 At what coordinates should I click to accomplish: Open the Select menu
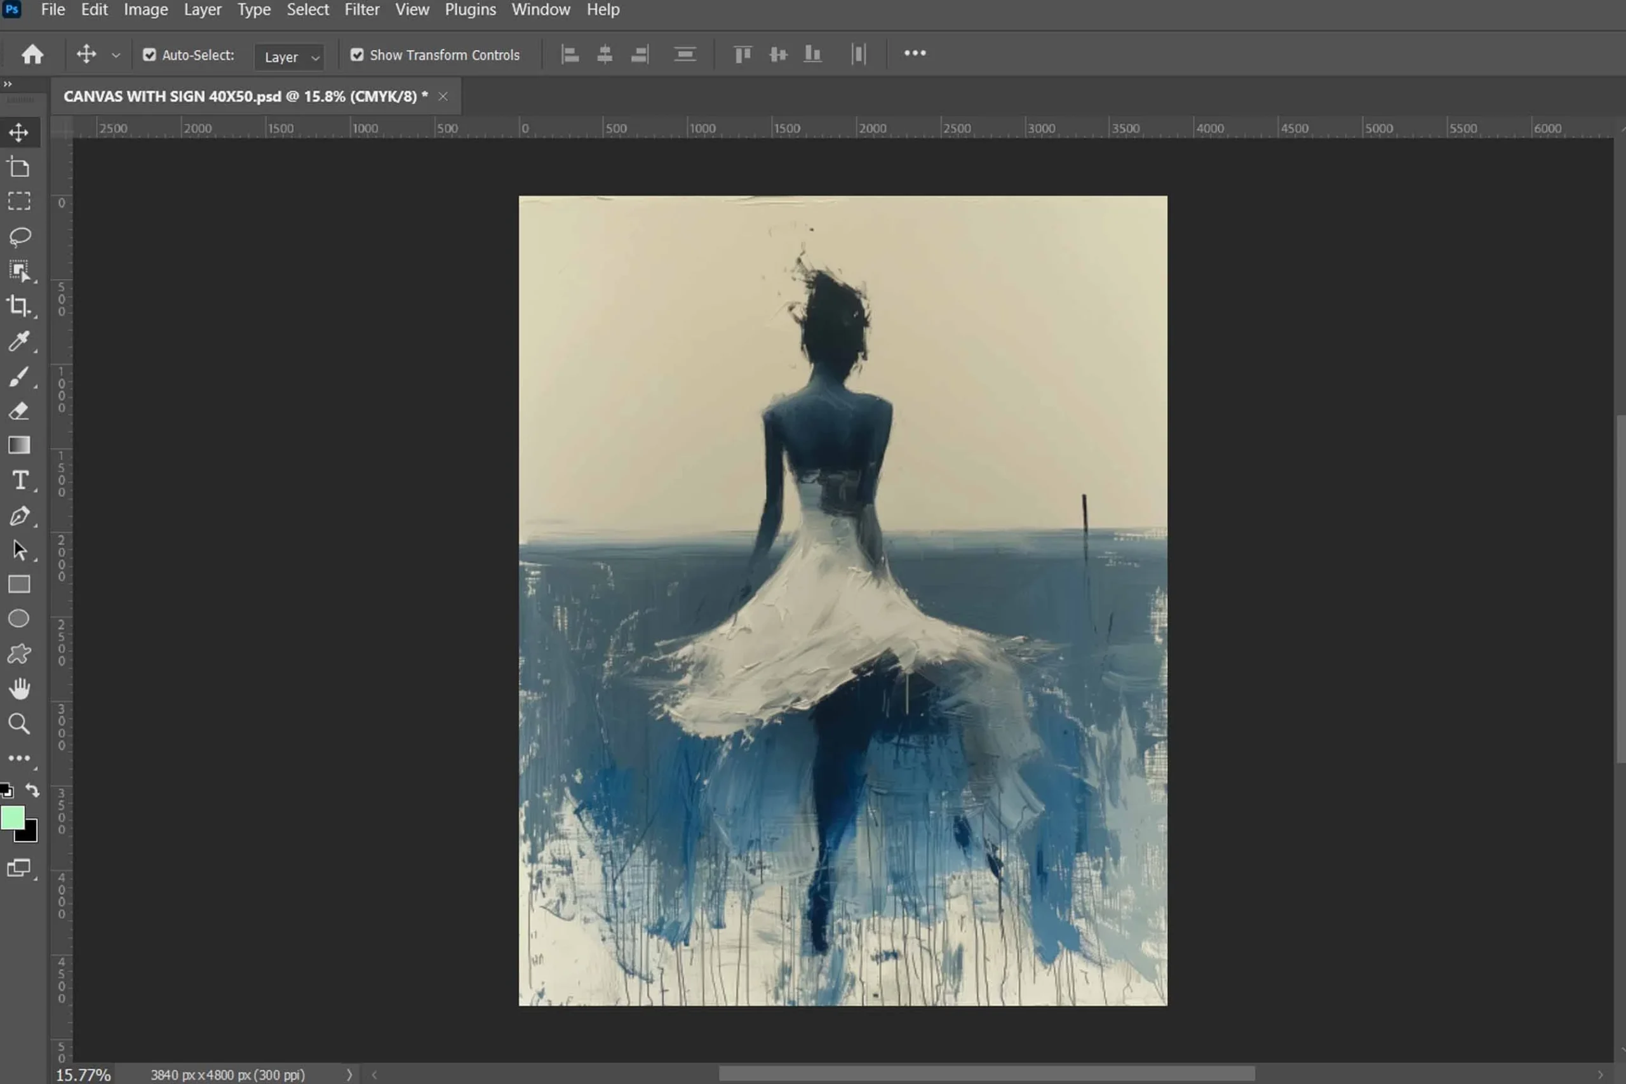(x=307, y=10)
